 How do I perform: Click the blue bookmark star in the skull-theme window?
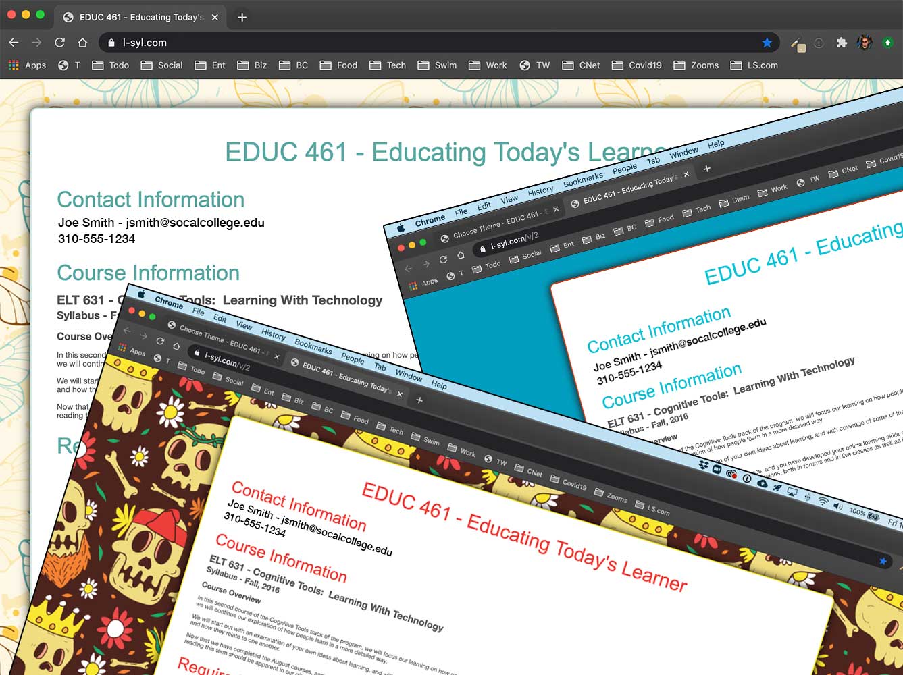pos(883,561)
